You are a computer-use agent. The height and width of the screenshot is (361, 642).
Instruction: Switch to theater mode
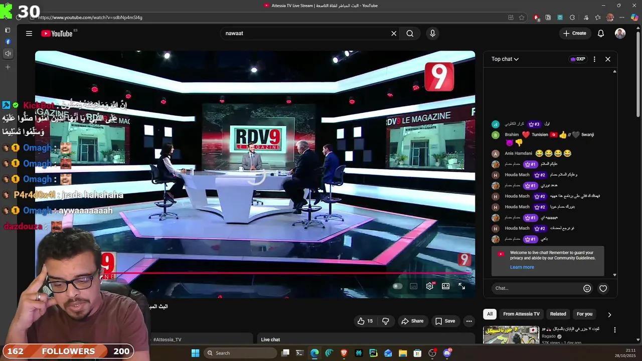point(445,286)
